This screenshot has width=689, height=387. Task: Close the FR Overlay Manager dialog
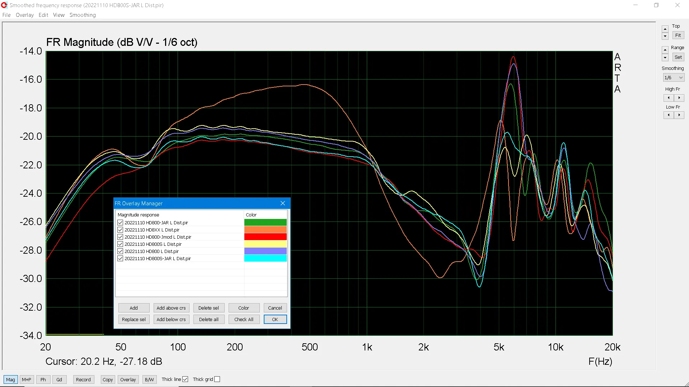[x=283, y=203]
